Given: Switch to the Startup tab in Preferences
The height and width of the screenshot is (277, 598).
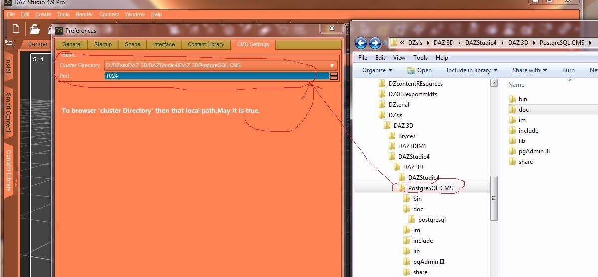Looking at the screenshot, I should click(103, 44).
